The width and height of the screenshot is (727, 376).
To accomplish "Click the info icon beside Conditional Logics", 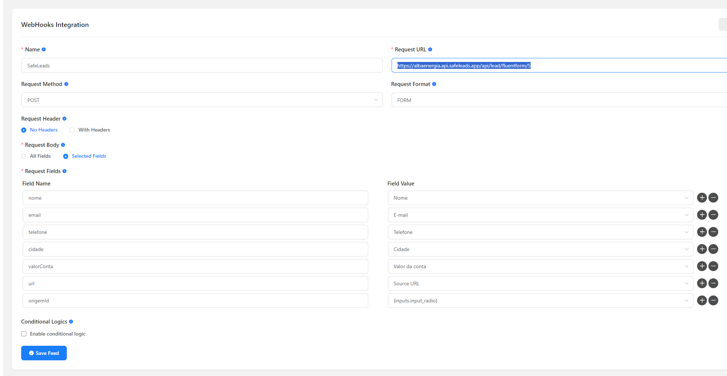I will click(71, 322).
